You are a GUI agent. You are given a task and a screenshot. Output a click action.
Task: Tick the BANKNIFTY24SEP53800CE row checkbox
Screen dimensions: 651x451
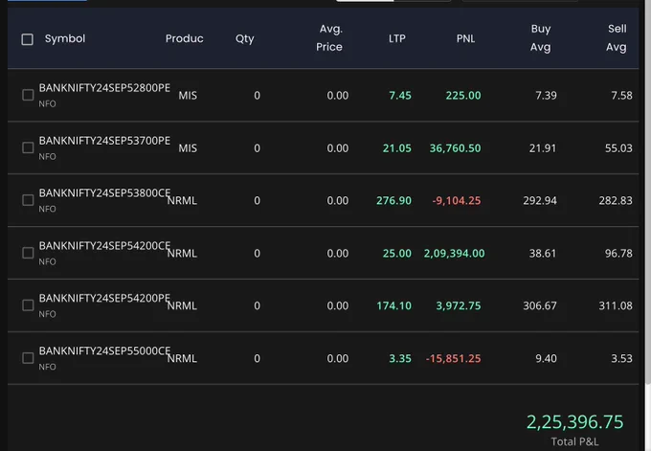[28, 200]
